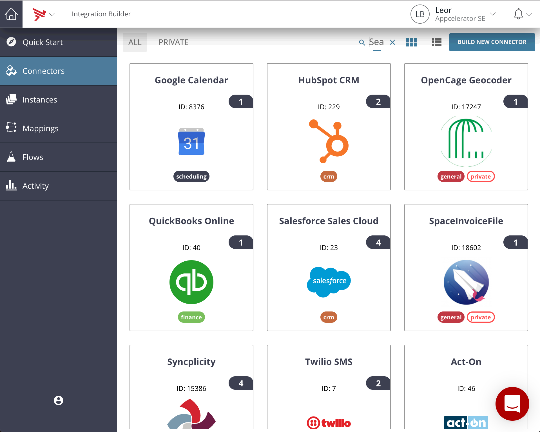Screen dimensions: 540x432
Task: Click the Google Calendar 31 logo
Action: click(191, 141)
